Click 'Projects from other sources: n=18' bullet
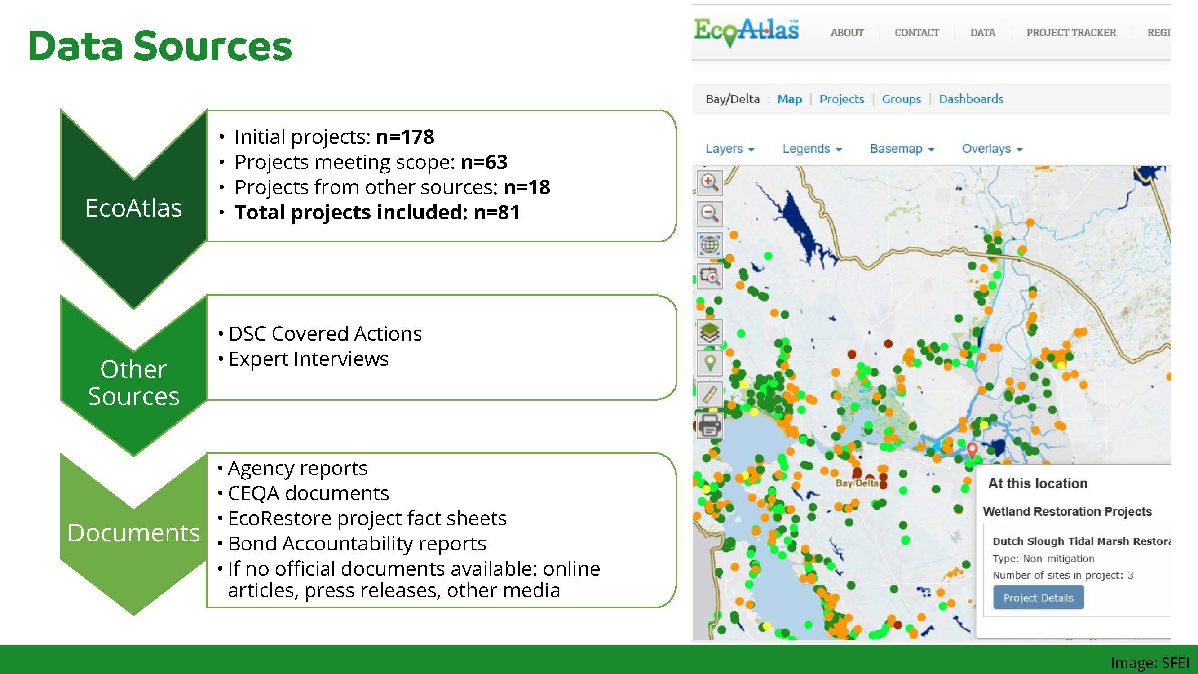The image size is (1198, 674). tap(392, 187)
